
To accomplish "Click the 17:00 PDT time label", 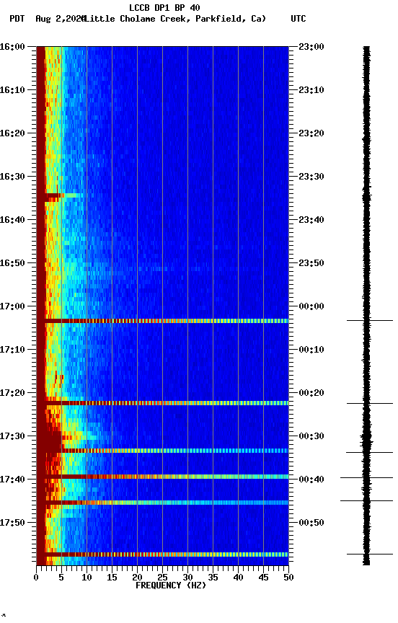I will pos(12,306).
